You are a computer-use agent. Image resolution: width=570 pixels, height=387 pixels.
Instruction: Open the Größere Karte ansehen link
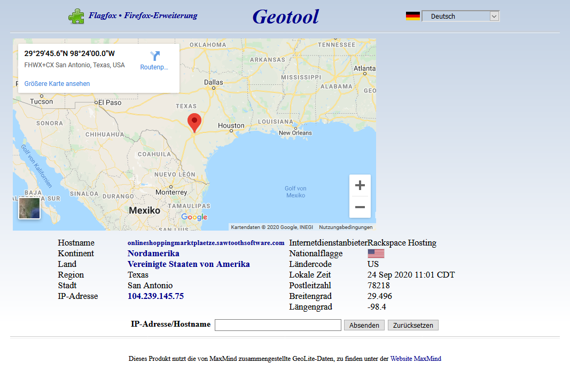click(57, 84)
